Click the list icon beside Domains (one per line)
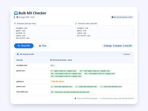 tap(15, 24)
